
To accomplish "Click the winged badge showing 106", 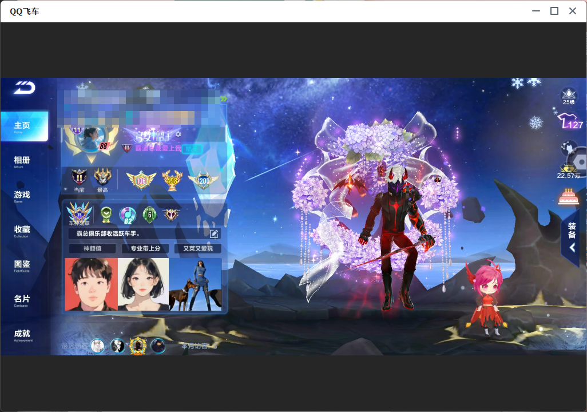I will (x=141, y=180).
